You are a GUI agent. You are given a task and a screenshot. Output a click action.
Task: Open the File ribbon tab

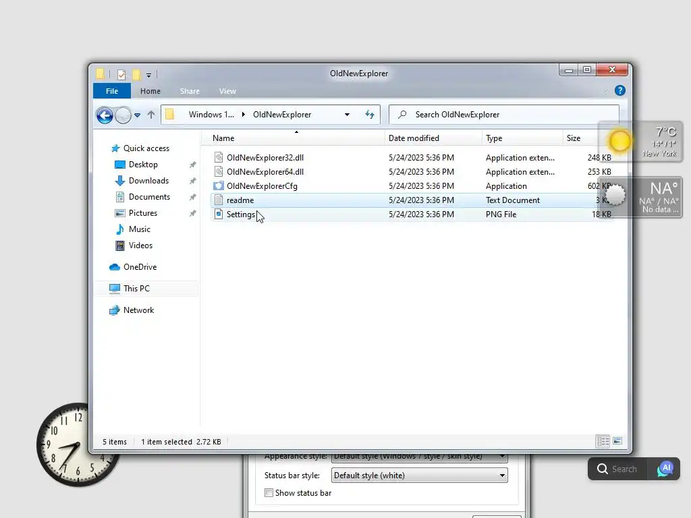point(112,91)
